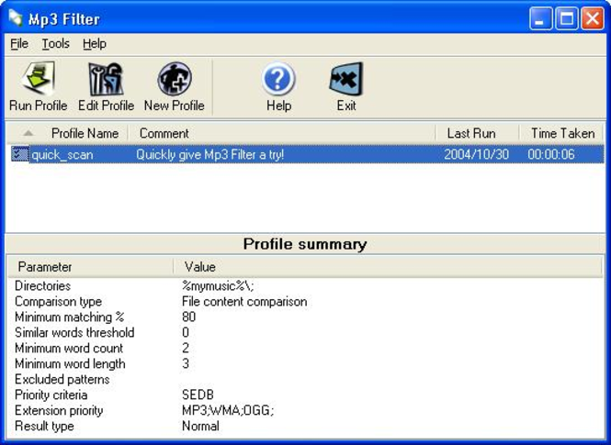611x445 pixels.
Task: Open the Tools menu
Action: click(x=56, y=43)
